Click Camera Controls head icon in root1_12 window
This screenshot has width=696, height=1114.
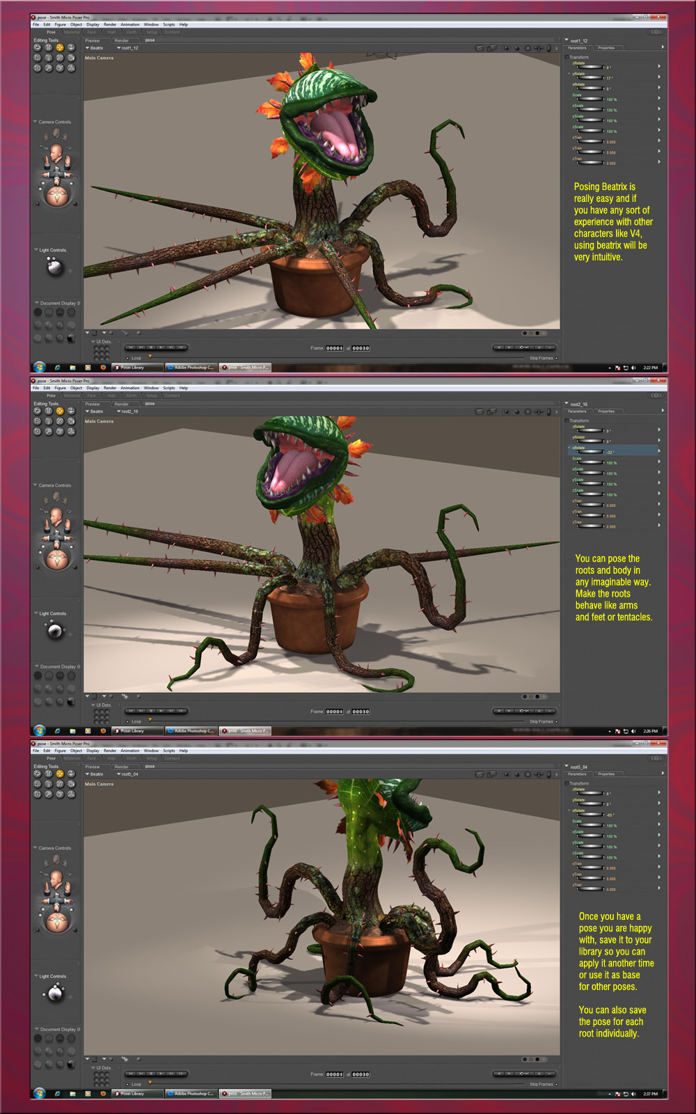tap(56, 152)
